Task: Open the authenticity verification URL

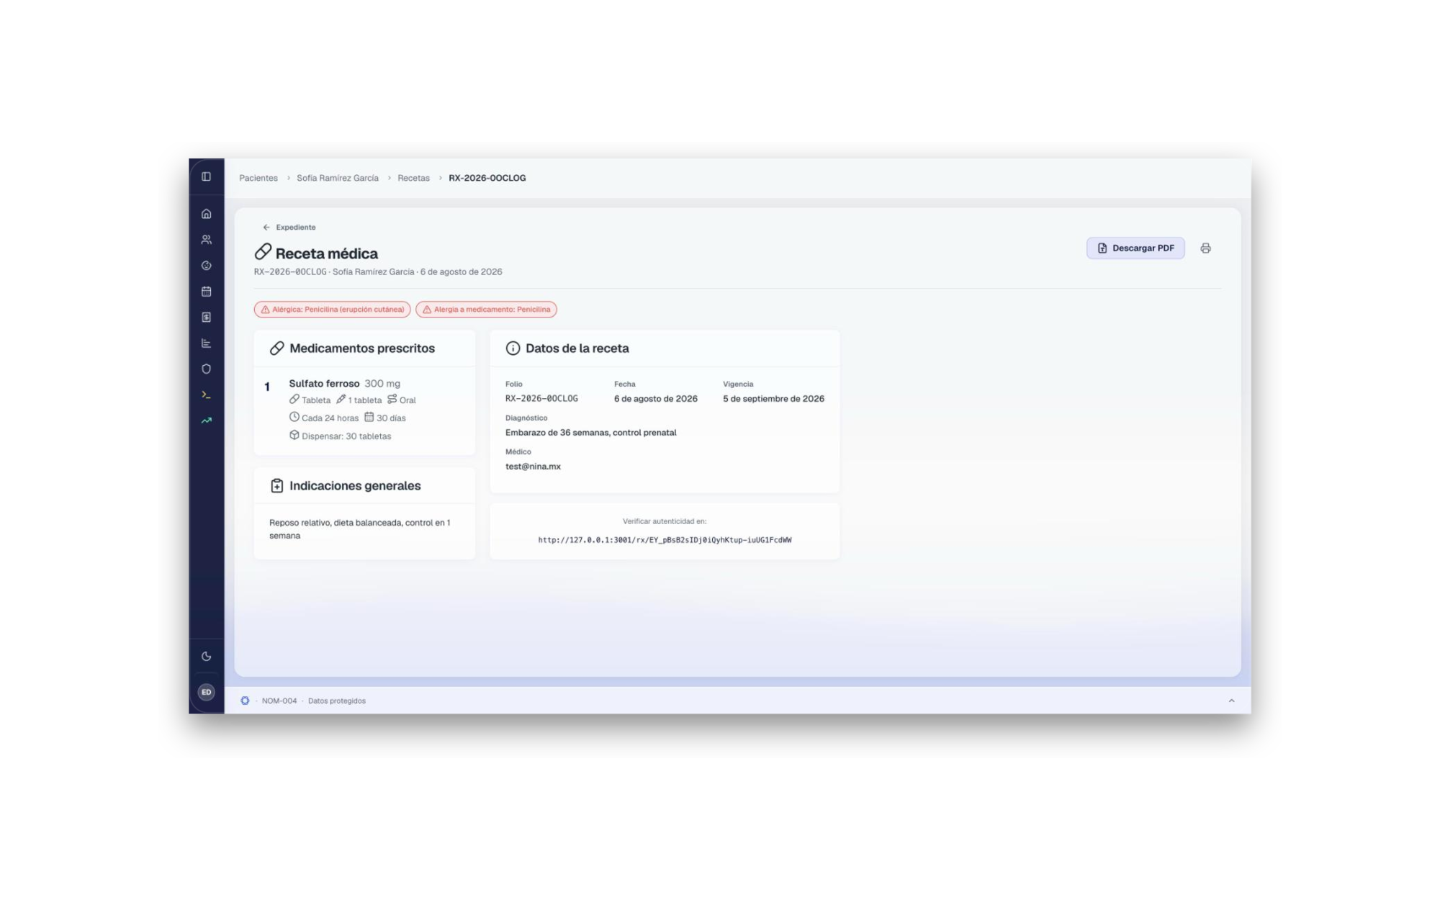Action: tap(665, 540)
